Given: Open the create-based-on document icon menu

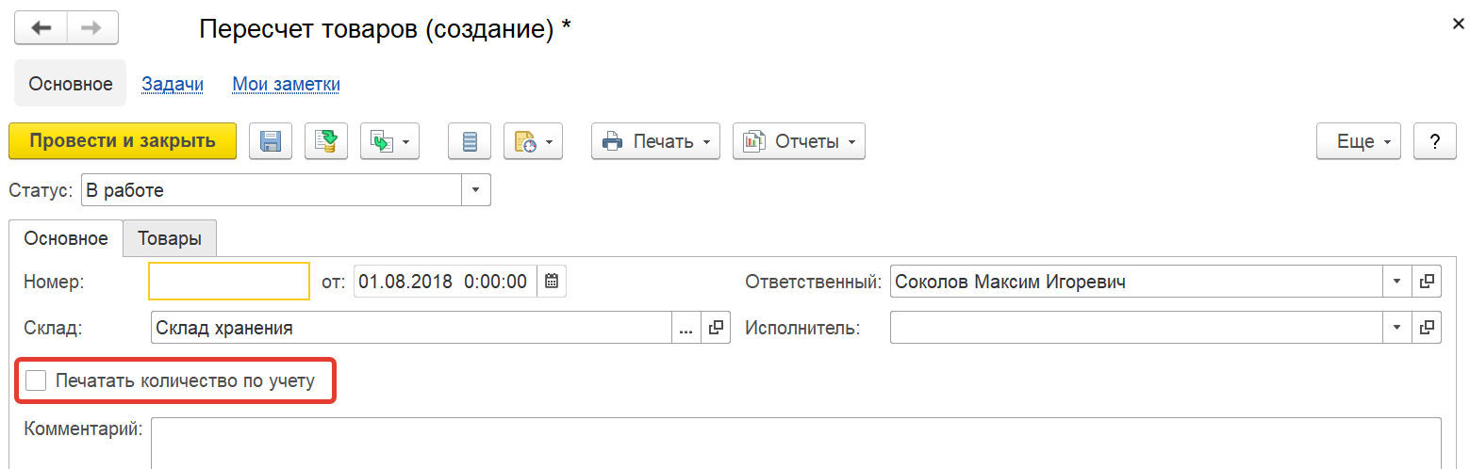Looking at the screenshot, I should click(389, 141).
